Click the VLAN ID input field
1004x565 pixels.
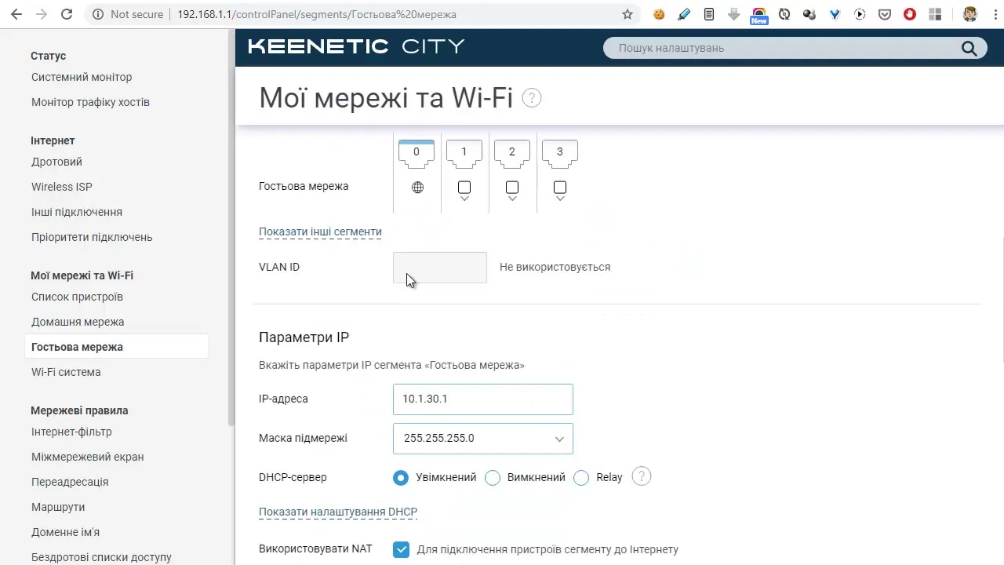(x=440, y=268)
